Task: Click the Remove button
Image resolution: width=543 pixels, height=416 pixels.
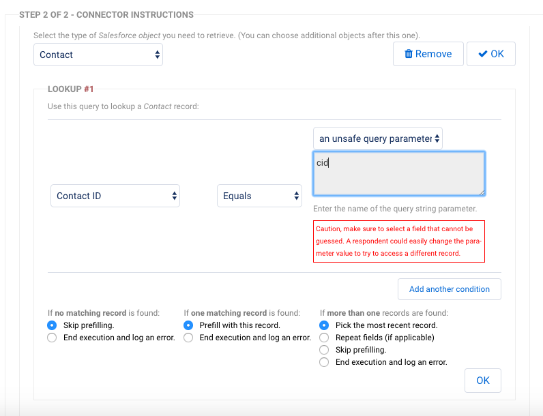Action: (x=428, y=54)
